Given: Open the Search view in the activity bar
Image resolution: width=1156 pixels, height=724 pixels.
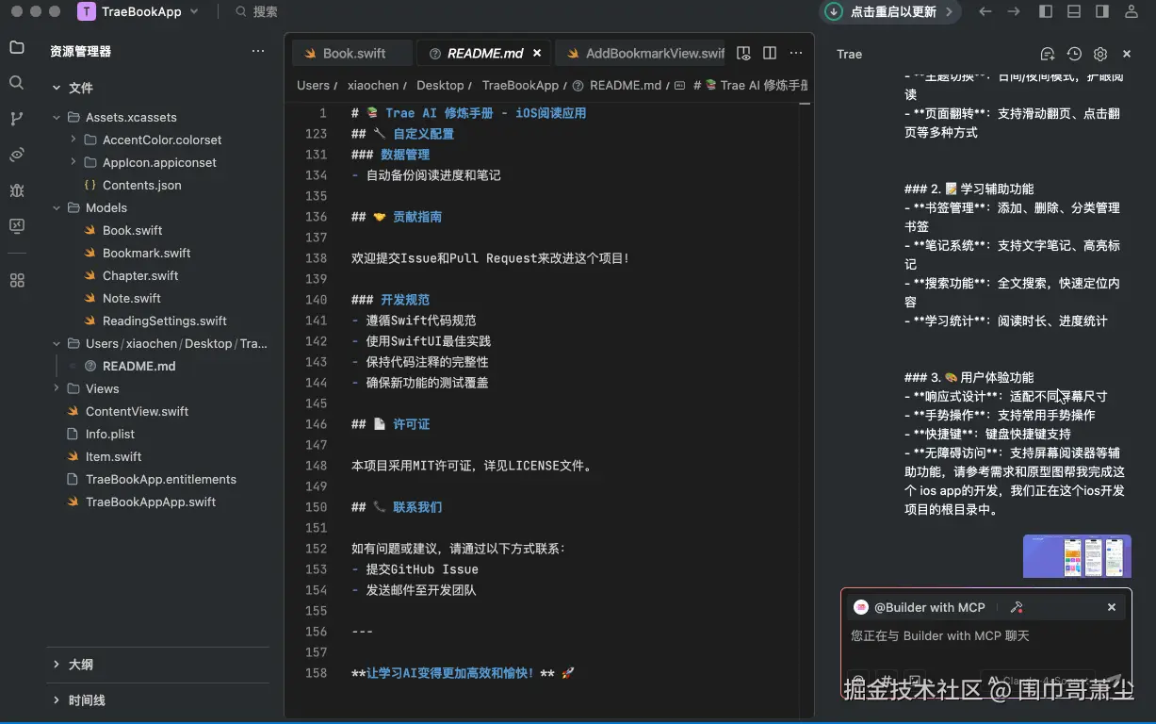Looking at the screenshot, I should point(16,83).
